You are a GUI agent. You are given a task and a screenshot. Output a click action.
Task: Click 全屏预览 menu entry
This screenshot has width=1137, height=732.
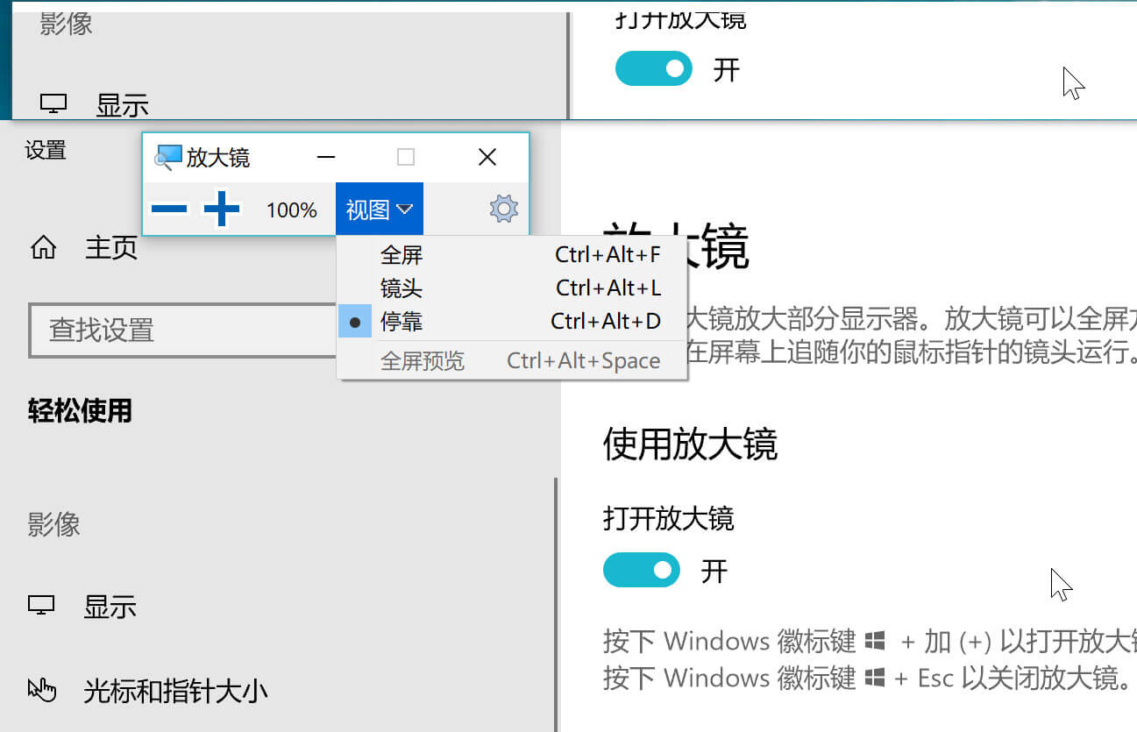[512, 361]
